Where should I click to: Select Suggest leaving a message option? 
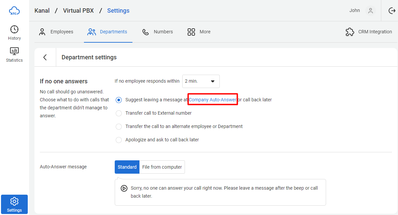119,100
